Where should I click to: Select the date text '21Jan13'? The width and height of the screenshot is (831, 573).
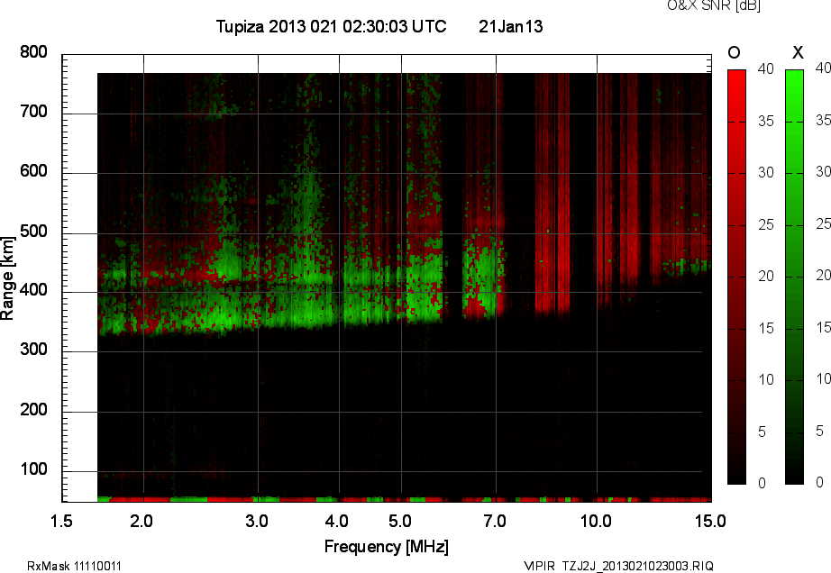point(510,26)
